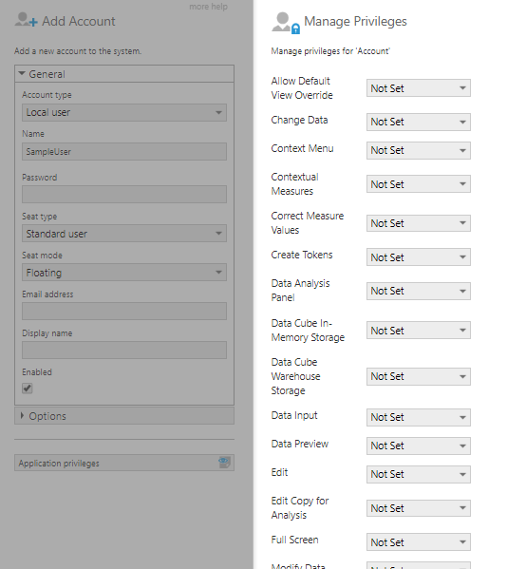Image resolution: width=507 pixels, height=569 pixels.
Task: Set the Create Tokens privilege dropdown
Action: 419,257
